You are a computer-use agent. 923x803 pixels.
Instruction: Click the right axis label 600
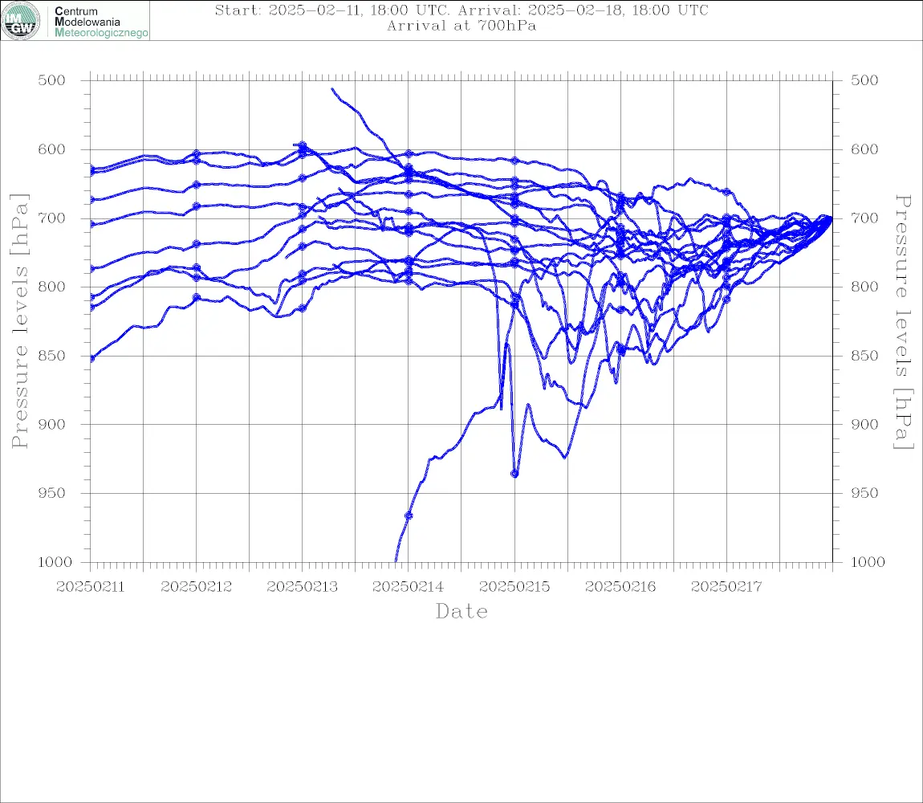pyautogui.click(x=864, y=149)
